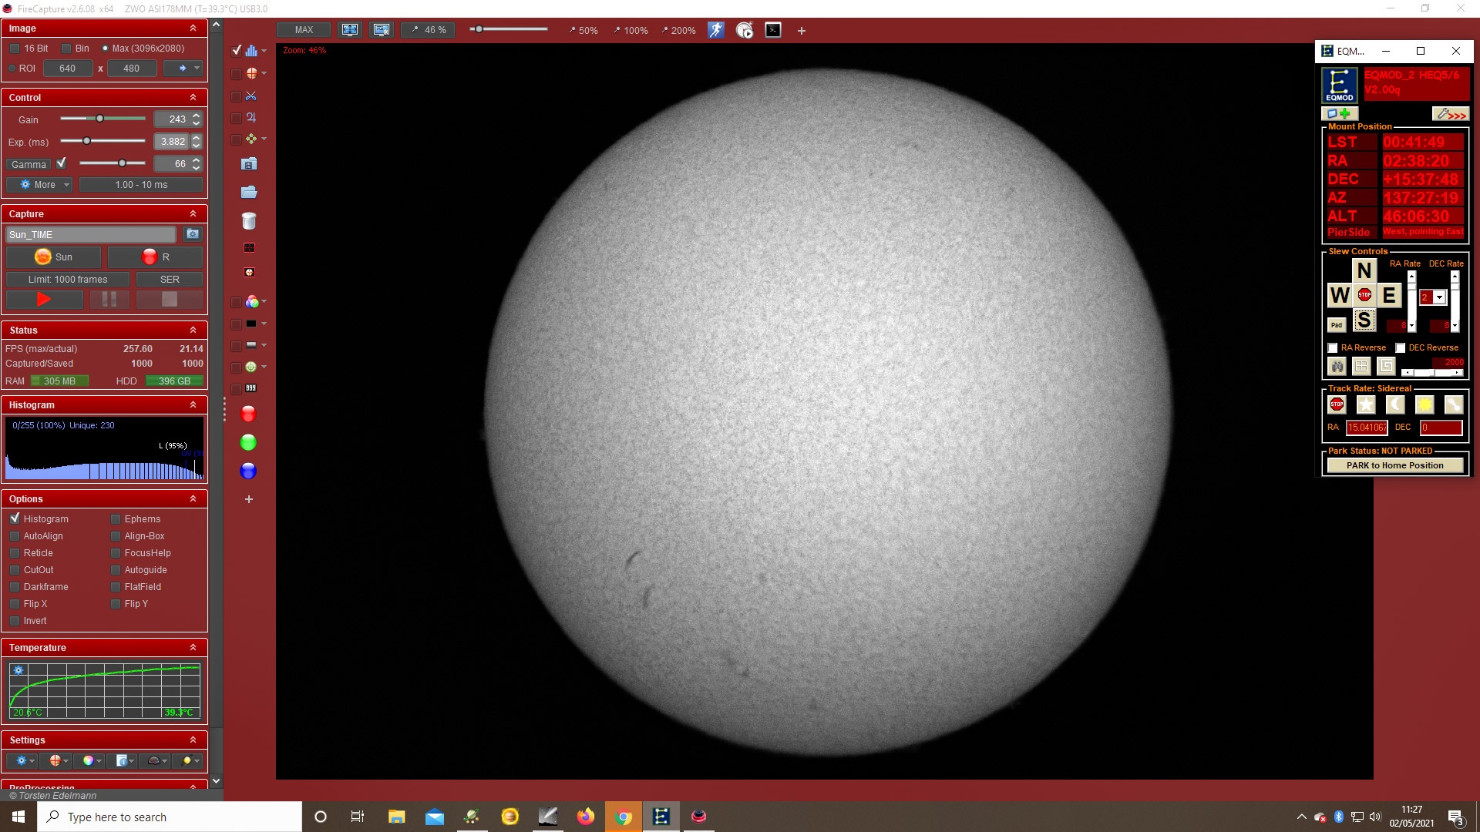Screen dimensions: 1480x832
Task: Select the red channel ball
Action: 248,414
